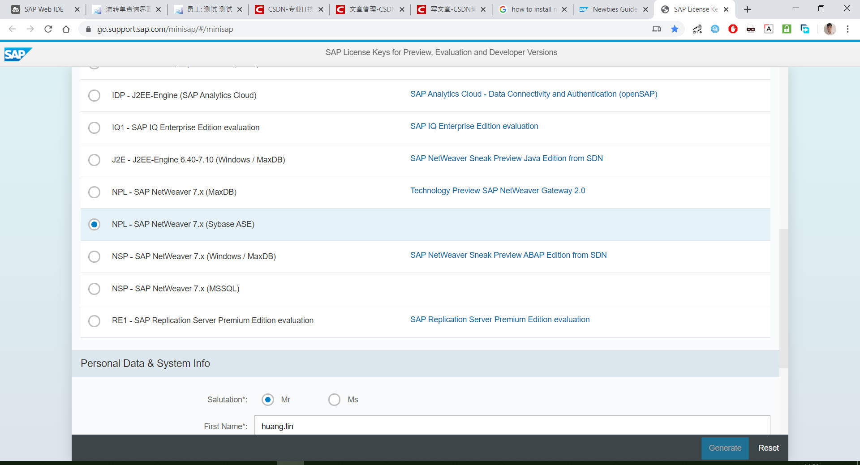The width and height of the screenshot is (860, 465).
Task: Click the page vertical scrollbar
Action: click(783, 299)
